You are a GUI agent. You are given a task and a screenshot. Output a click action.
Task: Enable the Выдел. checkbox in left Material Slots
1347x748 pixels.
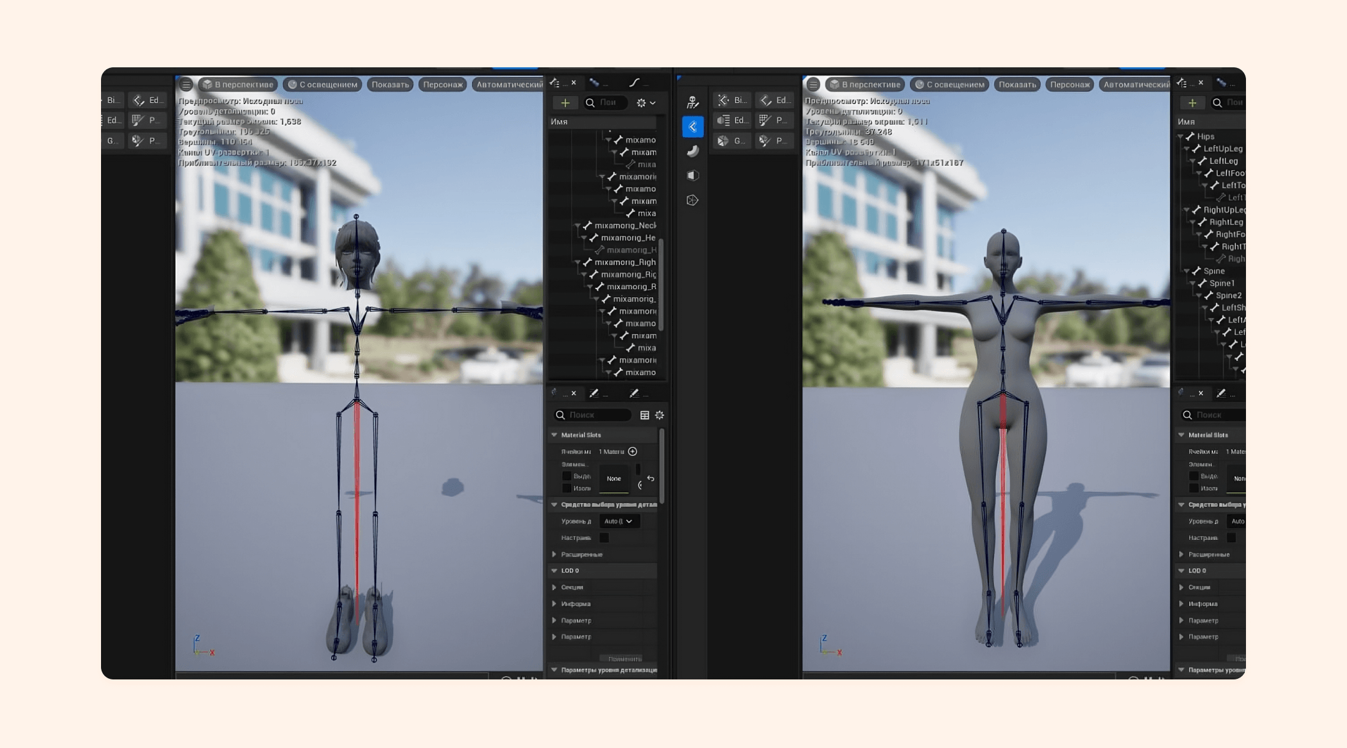coord(566,476)
